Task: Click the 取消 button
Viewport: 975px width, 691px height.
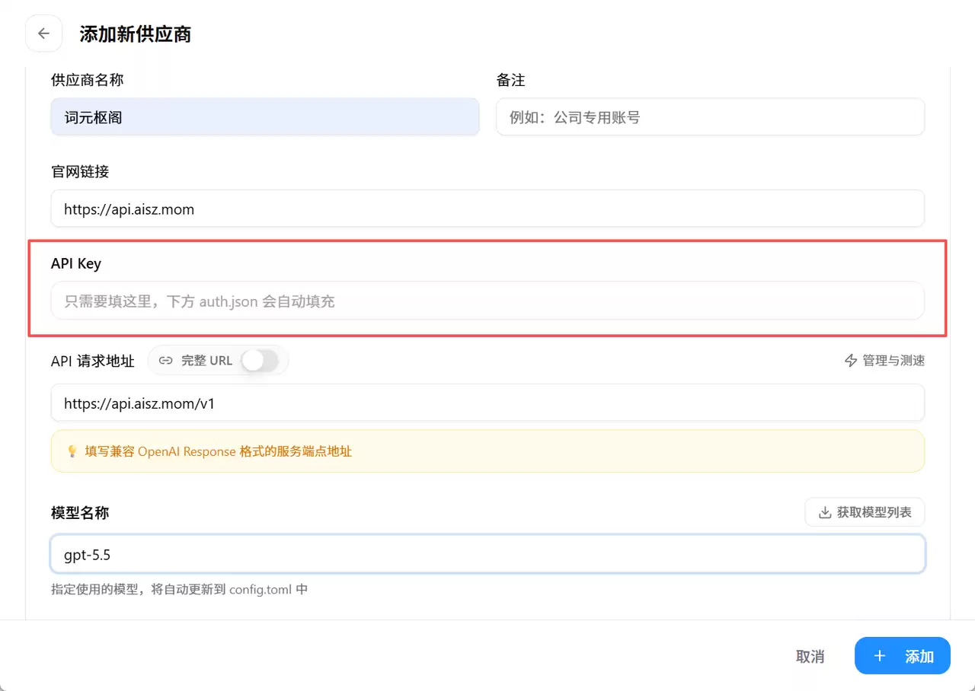Action: [x=810, y=656]
